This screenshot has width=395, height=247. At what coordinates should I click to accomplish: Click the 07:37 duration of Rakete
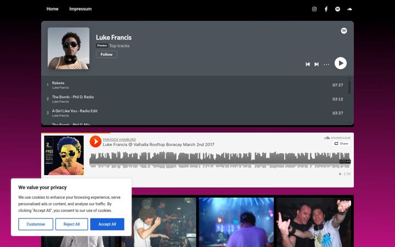[x=337, y=85]
